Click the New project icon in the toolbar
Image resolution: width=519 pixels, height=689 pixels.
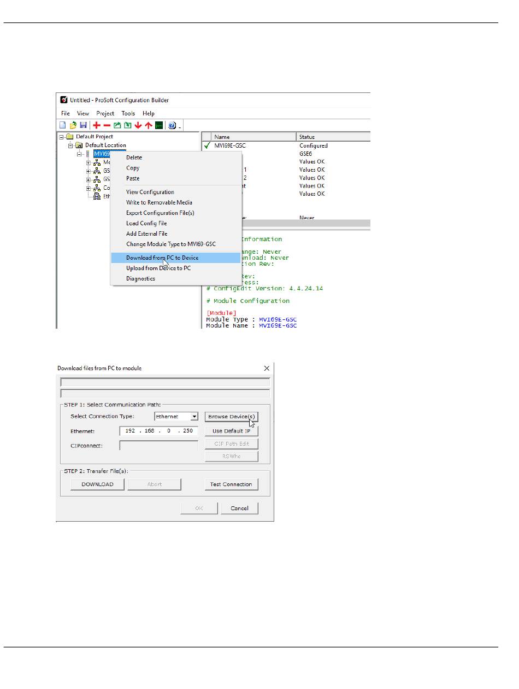pyautogui.click(x=63, y=125)
